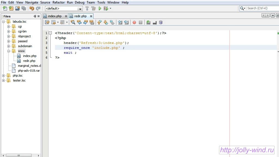This screenshot has width=279, height=157.
Task: Open the Debug menu
Action: [80, 2]
